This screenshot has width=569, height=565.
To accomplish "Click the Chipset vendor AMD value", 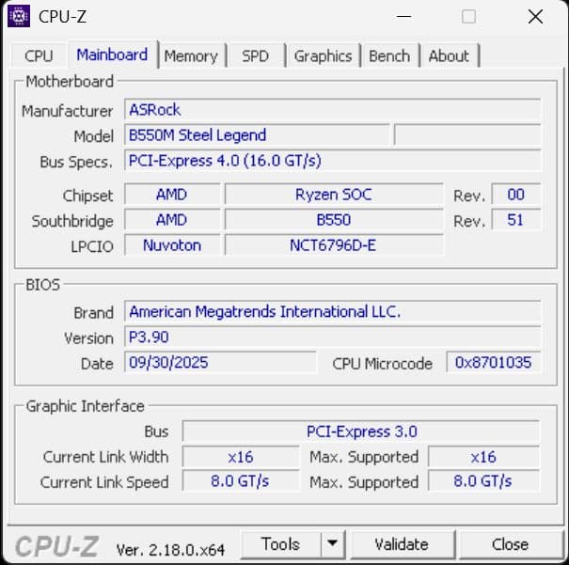I will point(172,195).
